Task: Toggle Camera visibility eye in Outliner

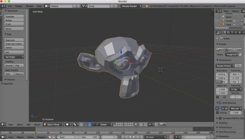Action: [234, 21]
